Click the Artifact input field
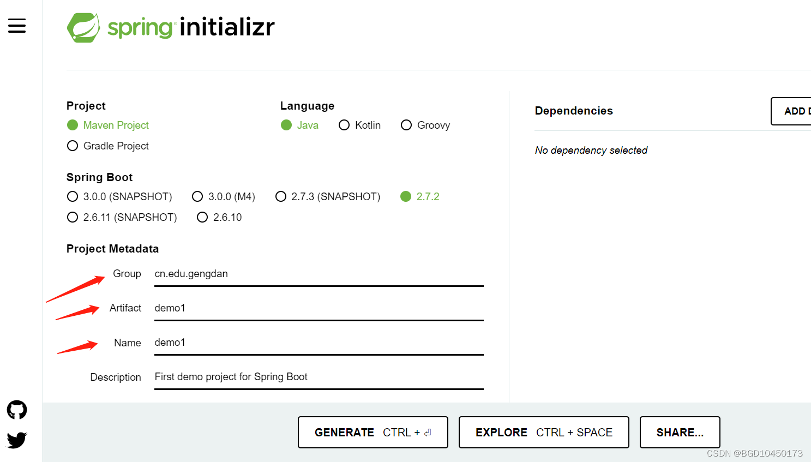Viewport: 811px width, 462px height. pyautogui.click(x=319, y=308)
